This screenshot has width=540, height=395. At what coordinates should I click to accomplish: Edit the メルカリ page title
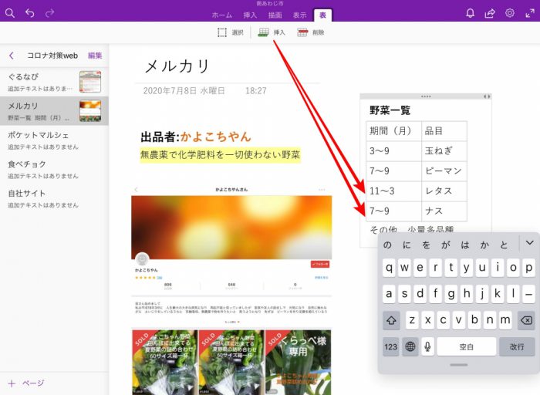(x=177, y=66)
